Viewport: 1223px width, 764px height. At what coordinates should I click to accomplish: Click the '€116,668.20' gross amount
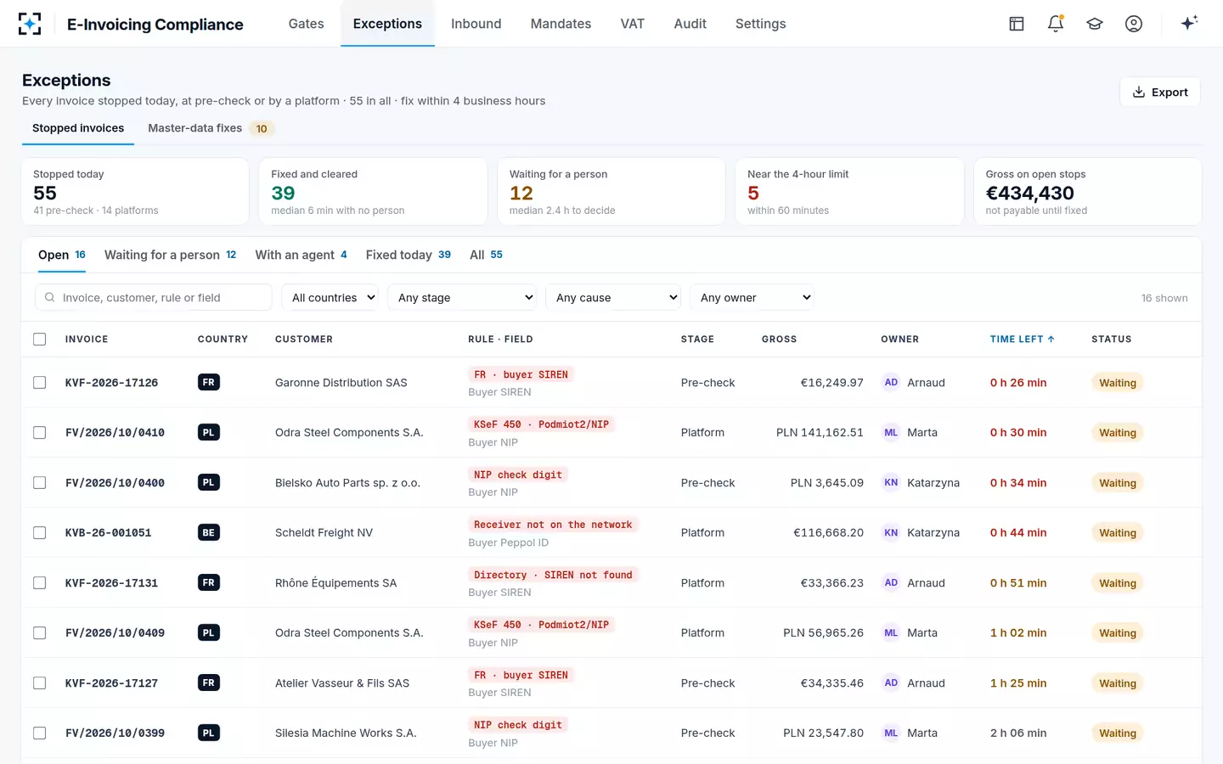click(828, 532)
